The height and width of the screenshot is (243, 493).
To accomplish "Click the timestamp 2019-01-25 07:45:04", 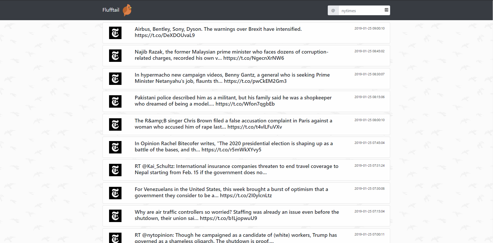I will [x=369, y=143].
